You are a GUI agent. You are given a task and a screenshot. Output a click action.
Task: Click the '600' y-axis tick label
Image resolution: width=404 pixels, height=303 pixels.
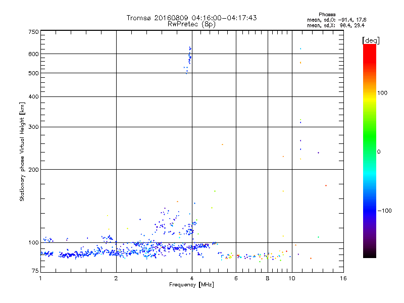click(x=33, y=54)
